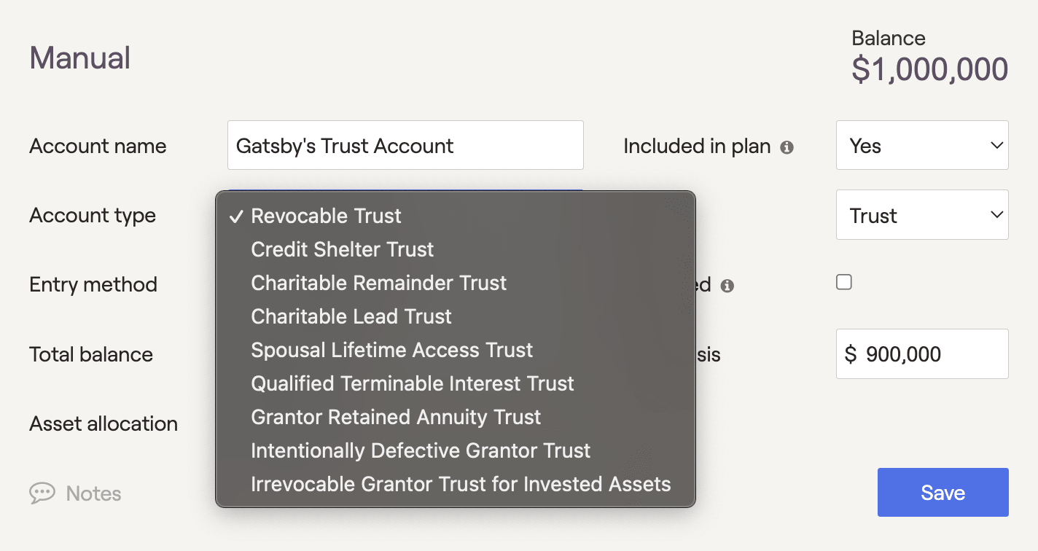
Task: Open the Notes speech bubble icon
Action: pos(42,493)
